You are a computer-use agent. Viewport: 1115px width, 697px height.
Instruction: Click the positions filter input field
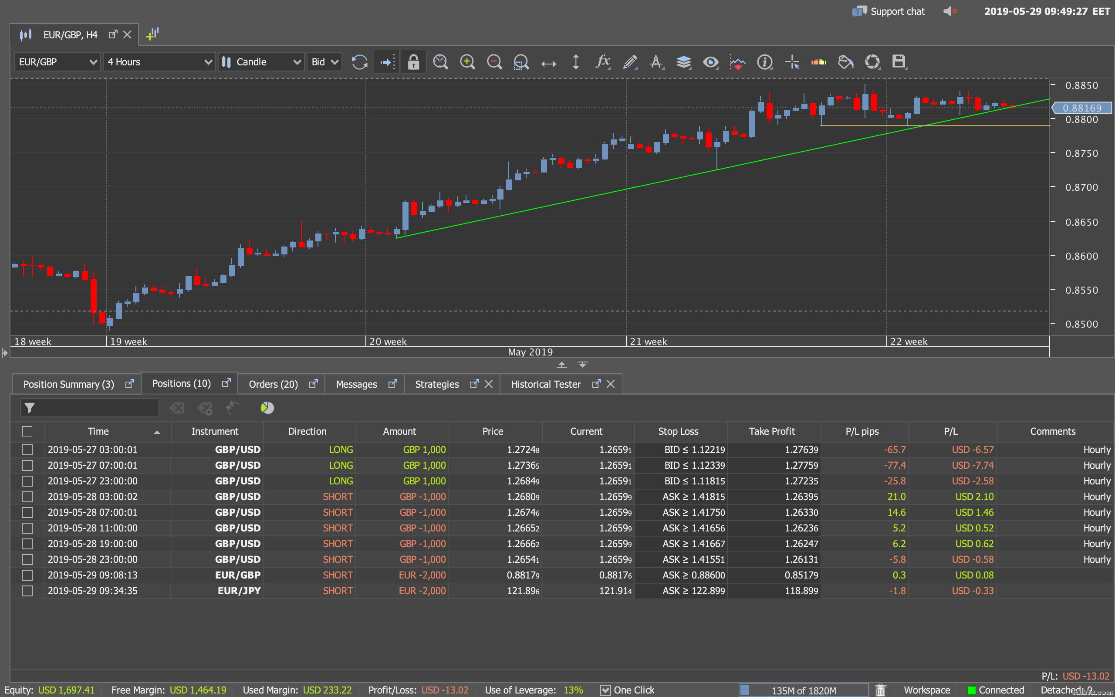point(89,408)
